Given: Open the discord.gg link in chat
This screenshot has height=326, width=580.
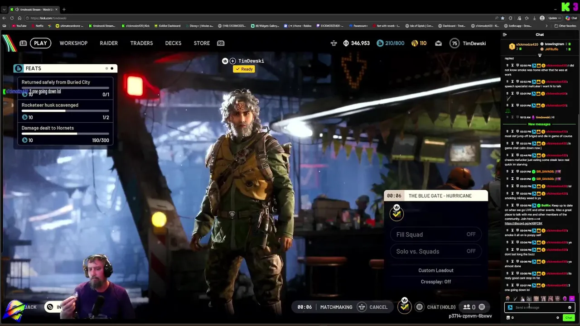Looking at the screenshot, I should pyautogui.click(x=523, y=223).
